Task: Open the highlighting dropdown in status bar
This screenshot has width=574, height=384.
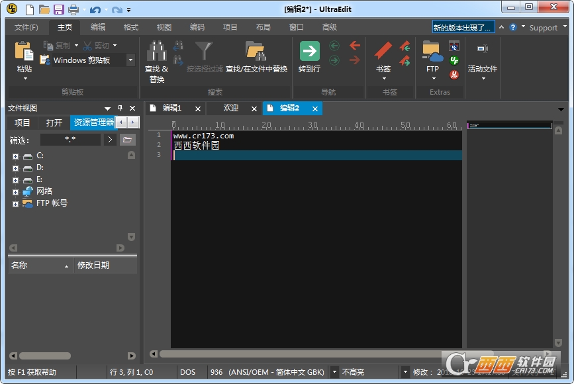Action: tap(405, 372)
